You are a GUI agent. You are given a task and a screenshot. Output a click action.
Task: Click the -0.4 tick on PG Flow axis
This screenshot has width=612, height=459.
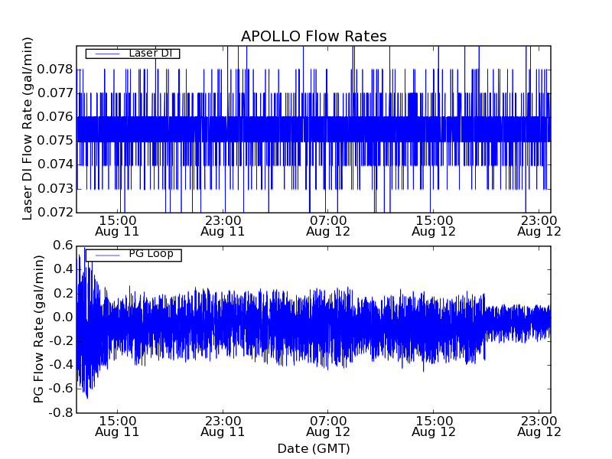tap(61, 365)
